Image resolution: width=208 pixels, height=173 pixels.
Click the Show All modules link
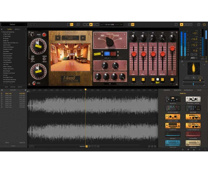click(x=183, y=93)
